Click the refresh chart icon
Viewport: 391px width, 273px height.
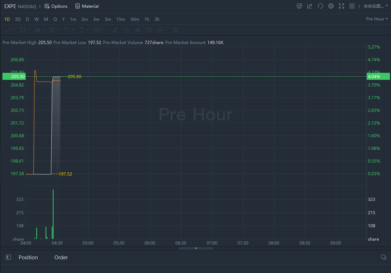(x=320, y=6)
